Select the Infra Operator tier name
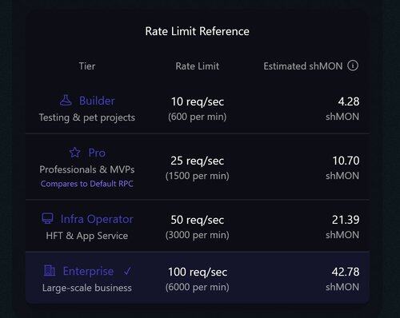Image resolution: width=400 pixels, height=318 pixels. click(97, 219)
